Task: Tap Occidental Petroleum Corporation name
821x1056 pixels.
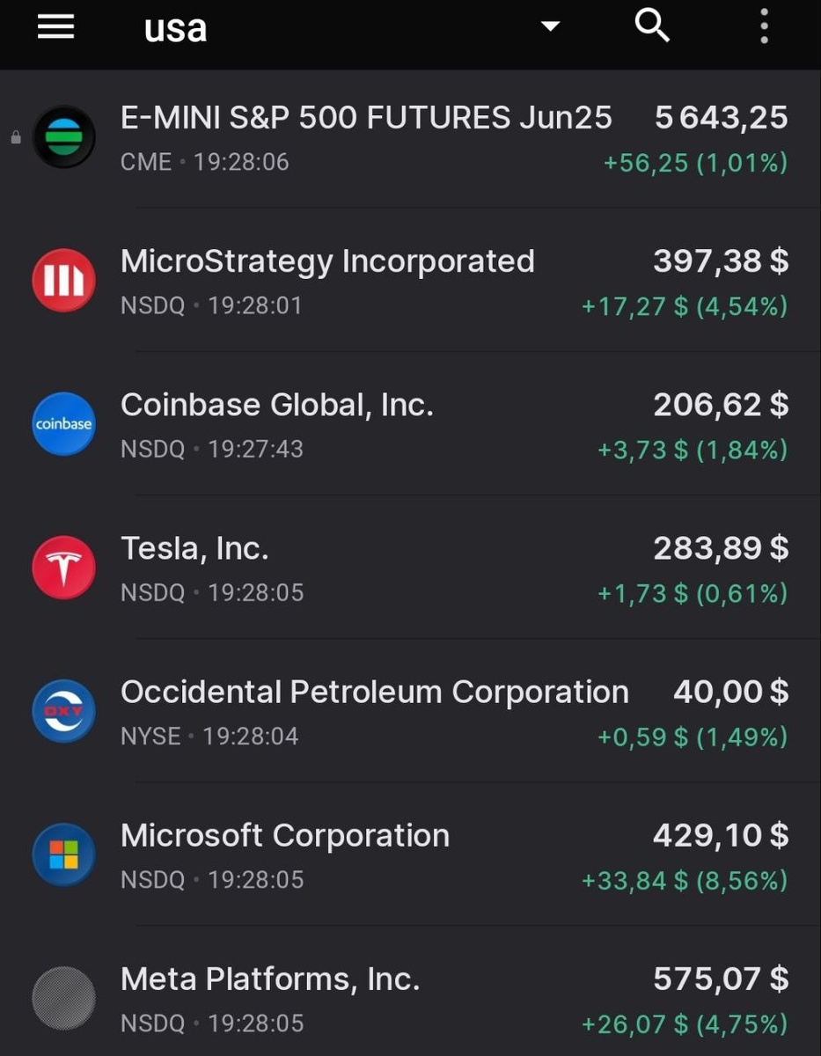Action: click(374, 692)
